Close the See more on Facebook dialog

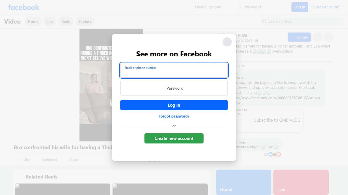pos(227,42)
